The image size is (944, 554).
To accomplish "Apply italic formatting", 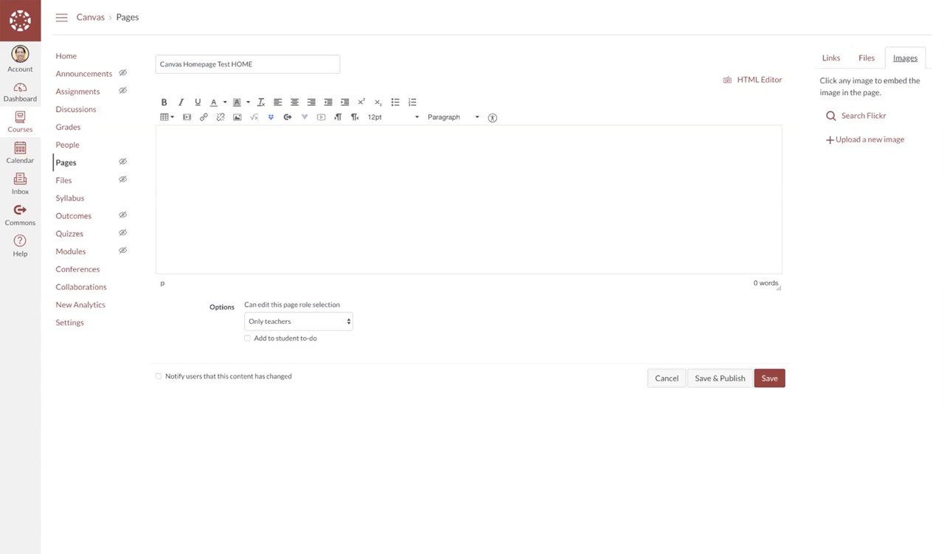I will click(x=181, y=103).
